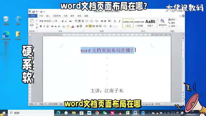Decrease paragraph indent

tap(102, 21)
